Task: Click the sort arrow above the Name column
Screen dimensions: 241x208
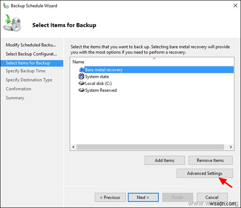Action: 154,59
